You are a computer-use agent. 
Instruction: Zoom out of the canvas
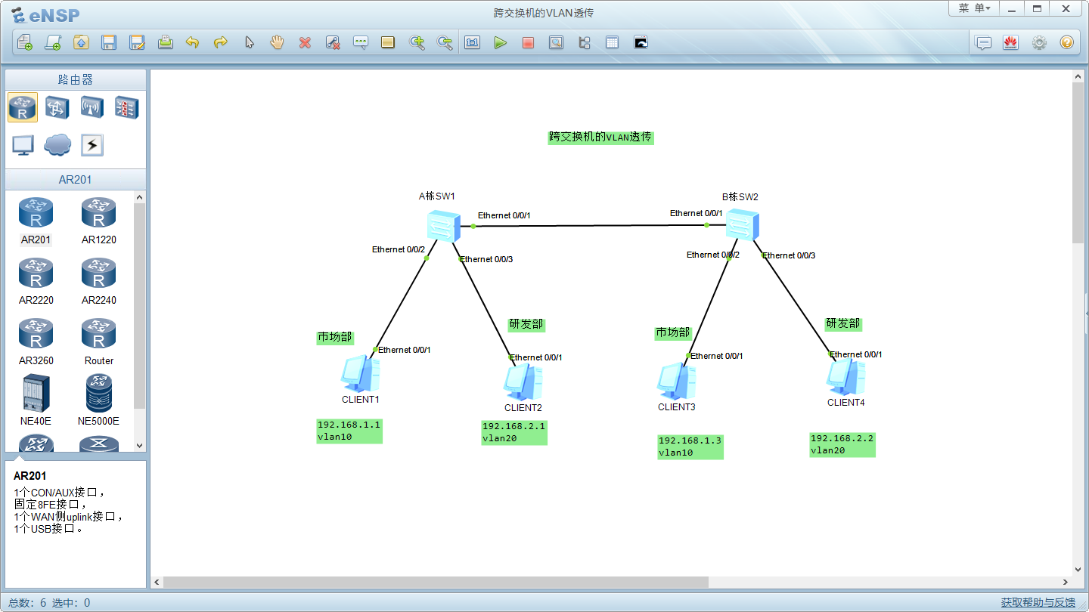[445, 43]
